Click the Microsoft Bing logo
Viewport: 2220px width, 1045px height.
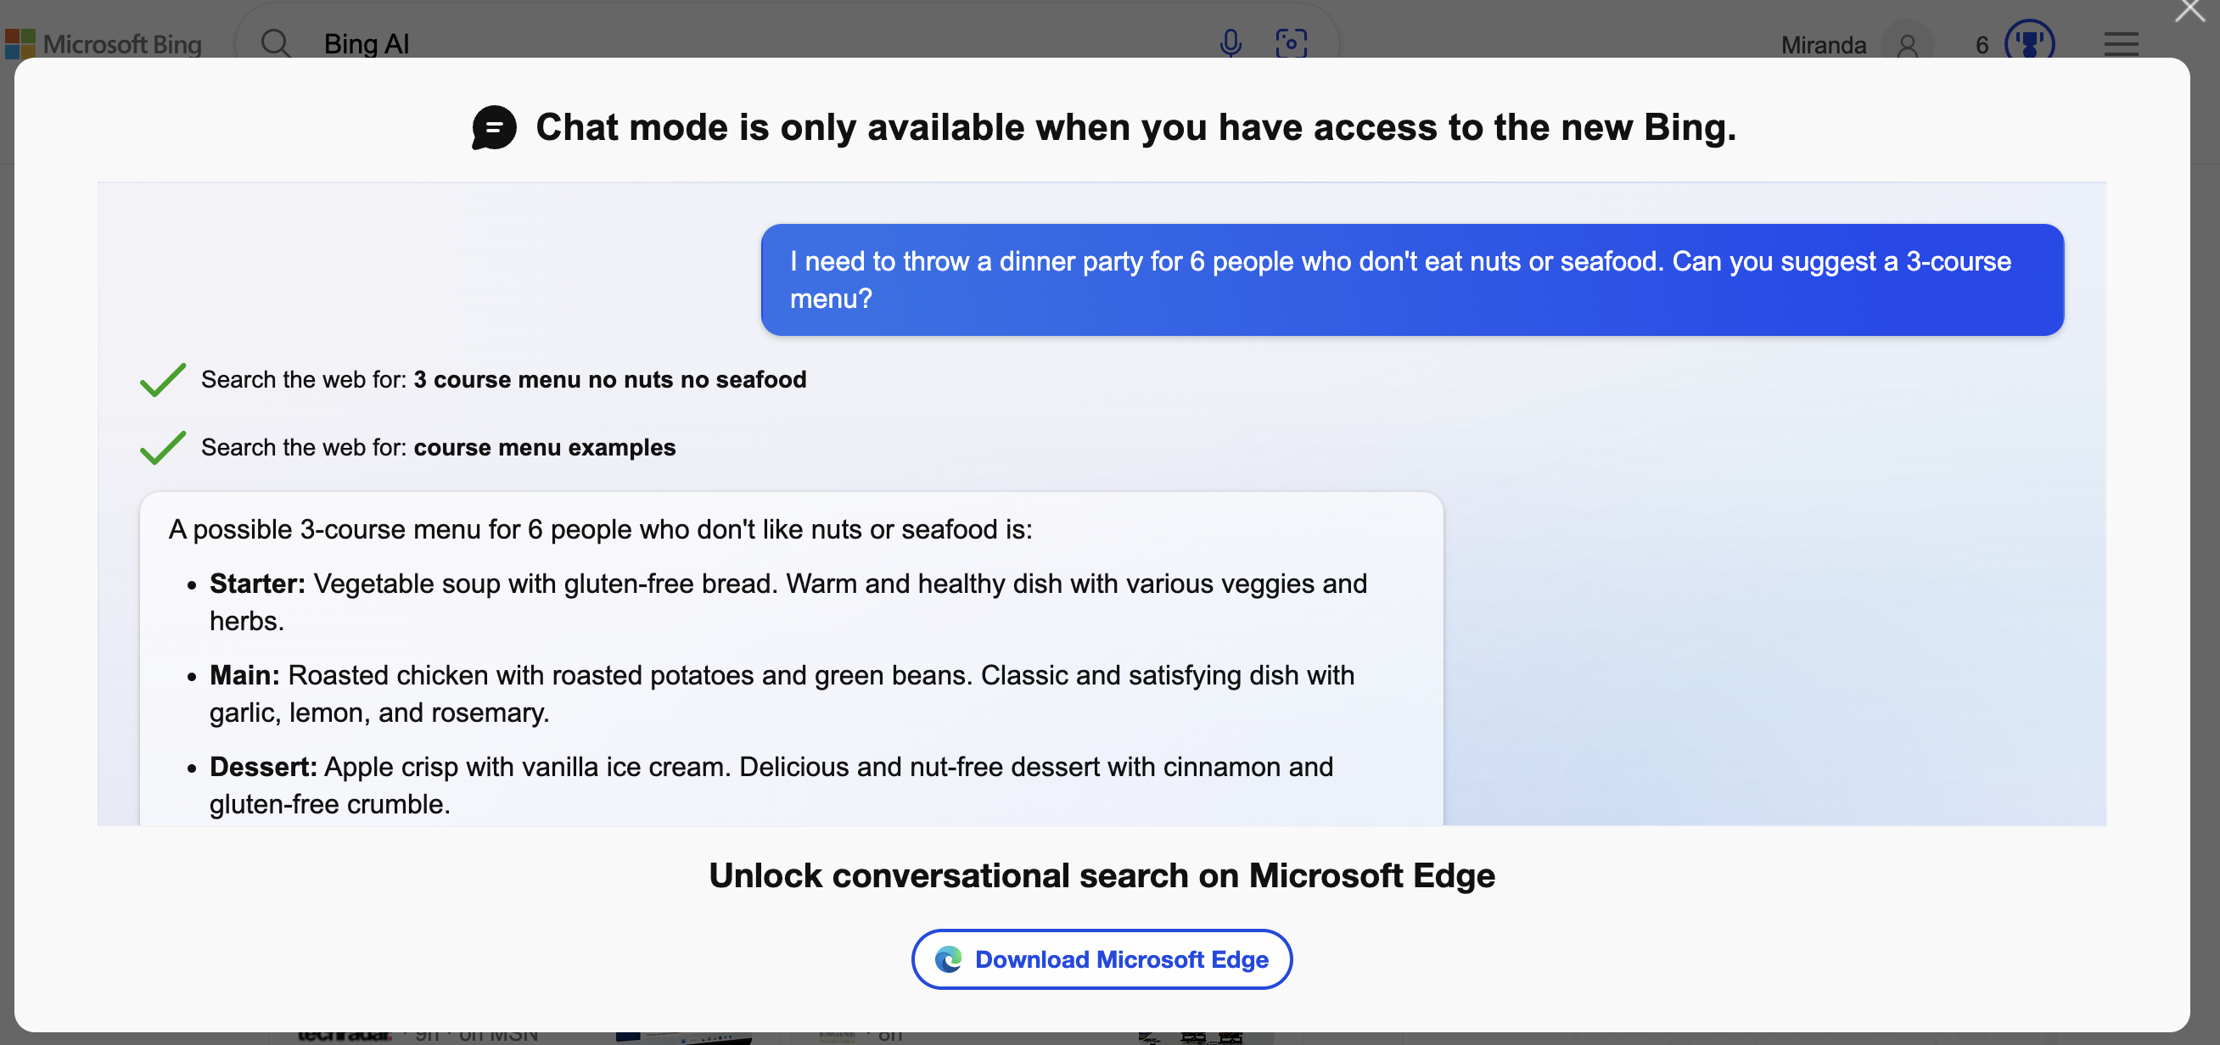(x=104, y=43)
